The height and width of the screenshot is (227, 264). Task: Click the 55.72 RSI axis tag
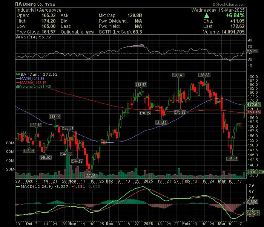point(252,51)
